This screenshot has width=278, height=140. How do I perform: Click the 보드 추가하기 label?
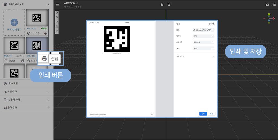tap(14, 30)
